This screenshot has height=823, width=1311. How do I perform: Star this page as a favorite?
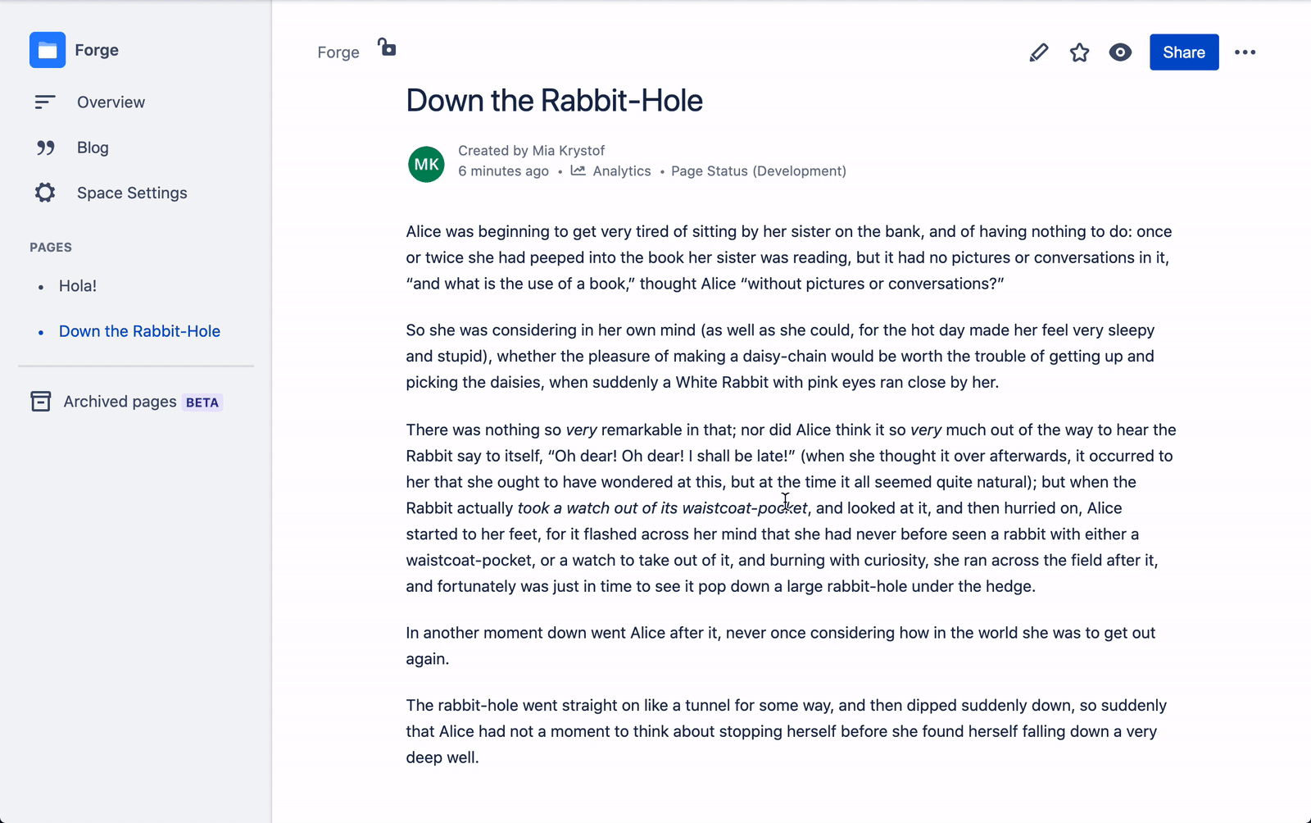[x=1079, y=52]
